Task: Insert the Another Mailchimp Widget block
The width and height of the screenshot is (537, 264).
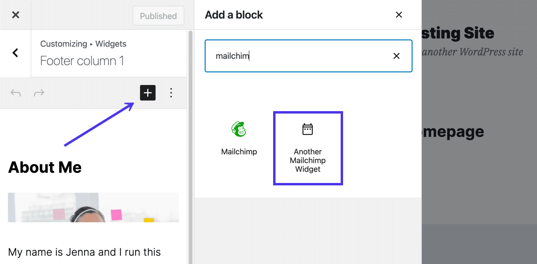Action: pos(308,148)
